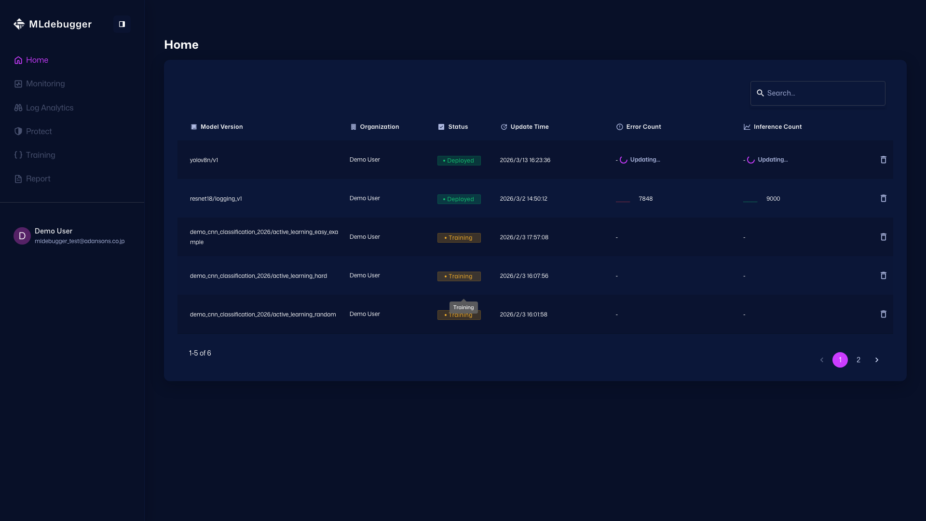Delete the active_learning_random model row
The height and width of the screenshot is (521, 926).
pos(883,314)
